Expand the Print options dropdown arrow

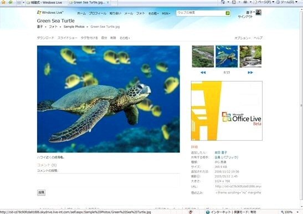pos(250,2)
